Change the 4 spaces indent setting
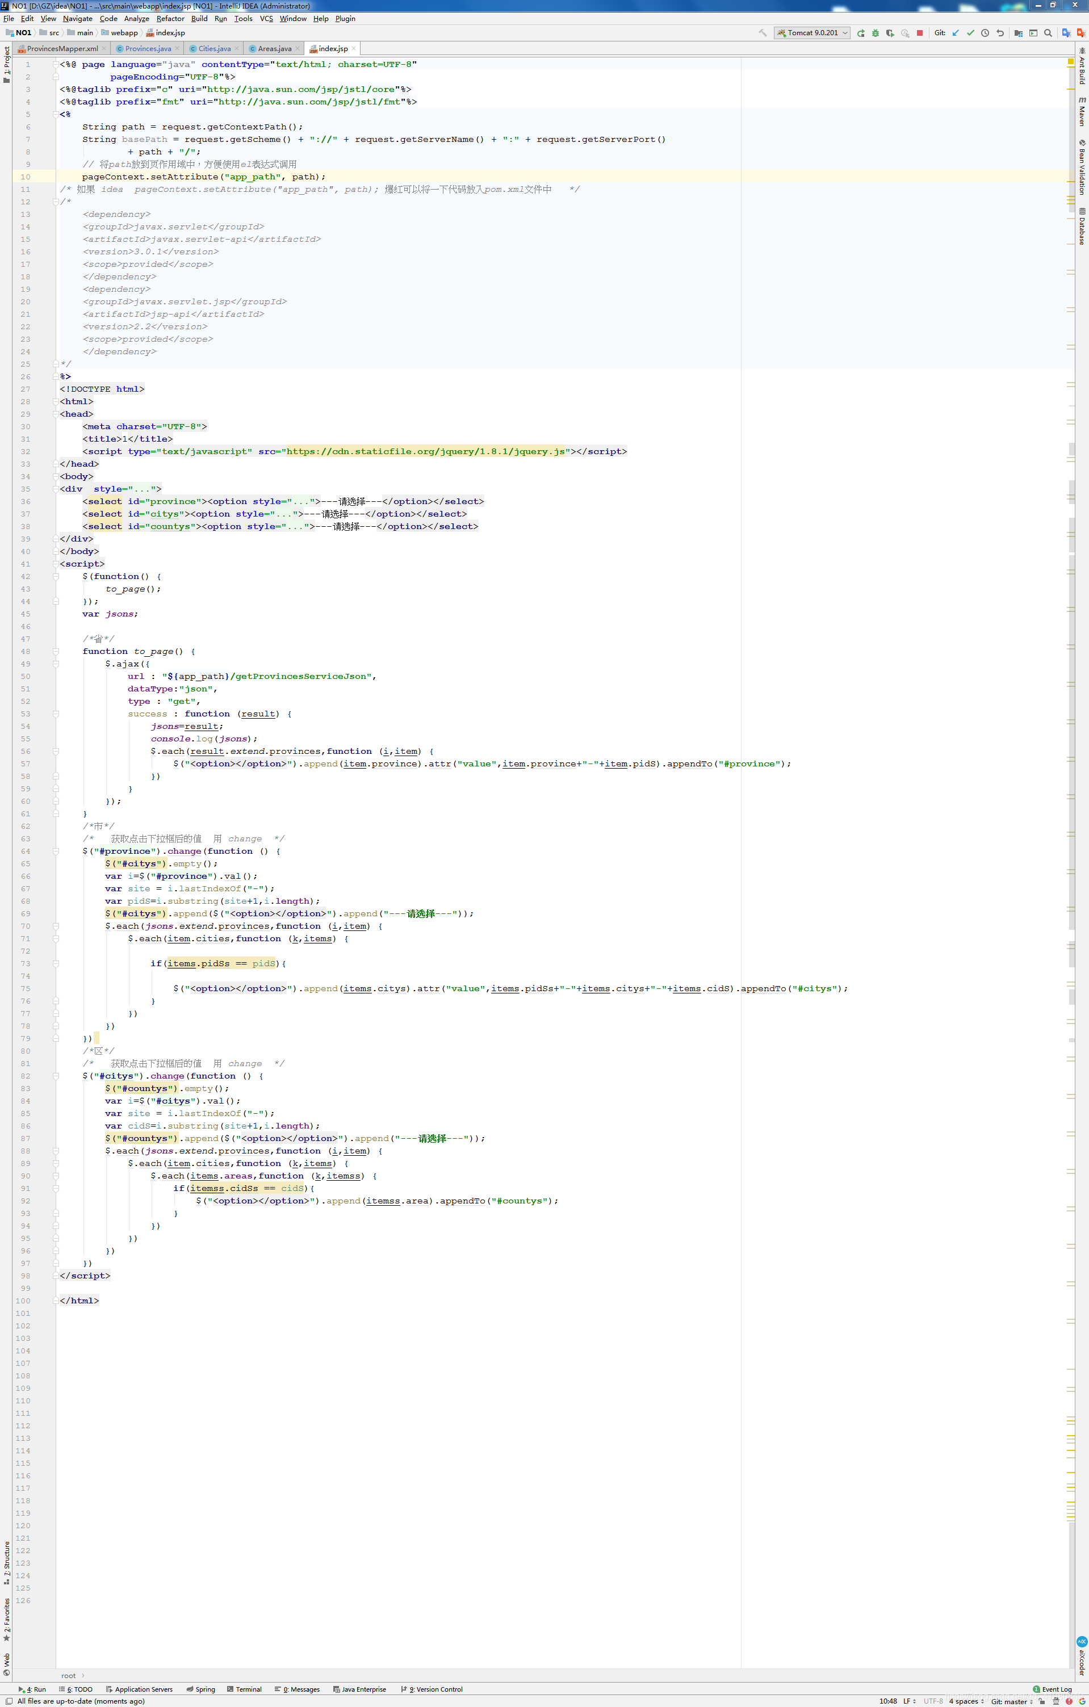Screen dimensions: 1089x1707 click(966, 1701)
